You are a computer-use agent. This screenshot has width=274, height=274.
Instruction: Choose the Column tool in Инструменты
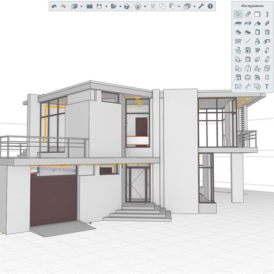267,14
